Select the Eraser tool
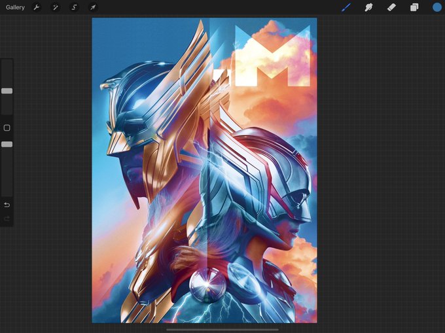Viewport: 445px width, 333px height. 391,7
